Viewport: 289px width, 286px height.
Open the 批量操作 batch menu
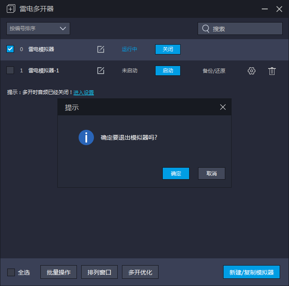coord(59,272)
